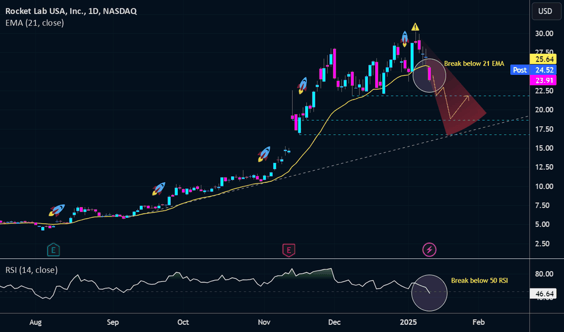Click the Post market price label 24.52
The height and width of the screenshot is (332, 564).
point(533,70)
